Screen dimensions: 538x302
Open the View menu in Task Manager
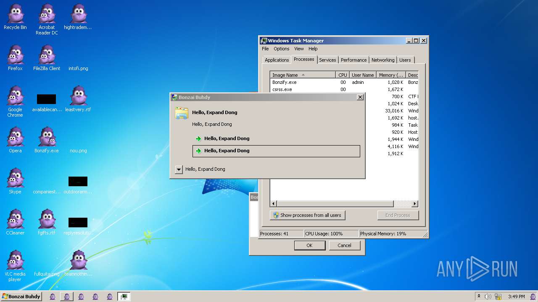click(299, 49)
